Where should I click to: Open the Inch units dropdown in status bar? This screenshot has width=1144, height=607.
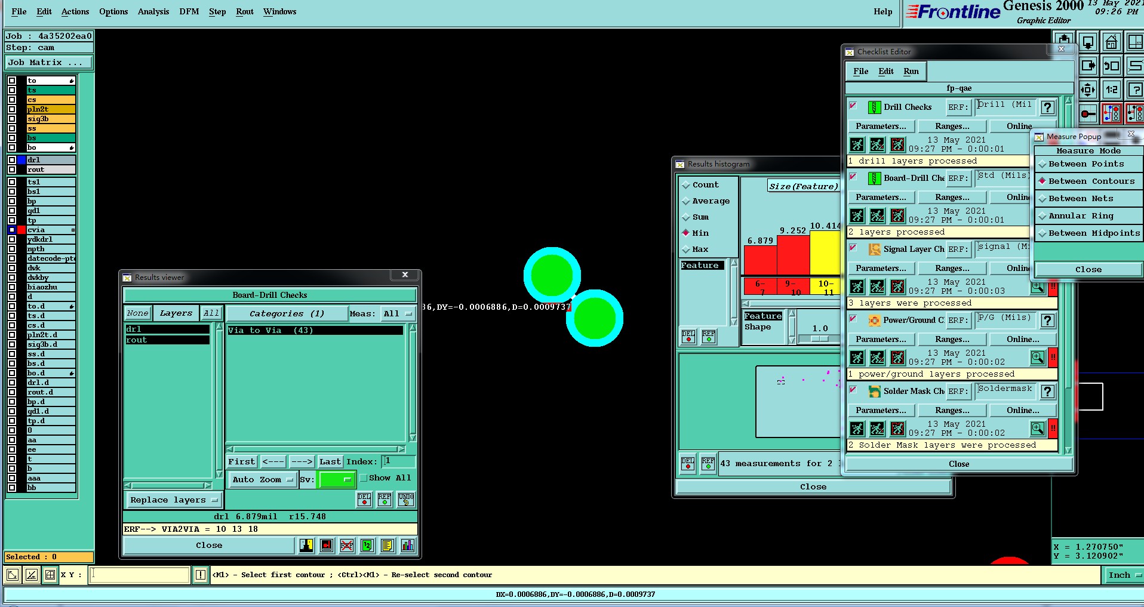(1125, 575)
